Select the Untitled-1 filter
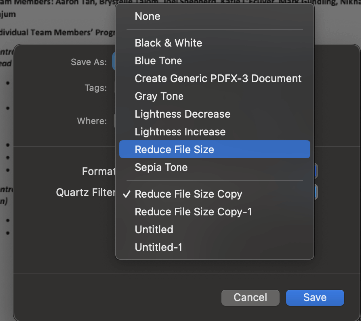 [158, 247]
